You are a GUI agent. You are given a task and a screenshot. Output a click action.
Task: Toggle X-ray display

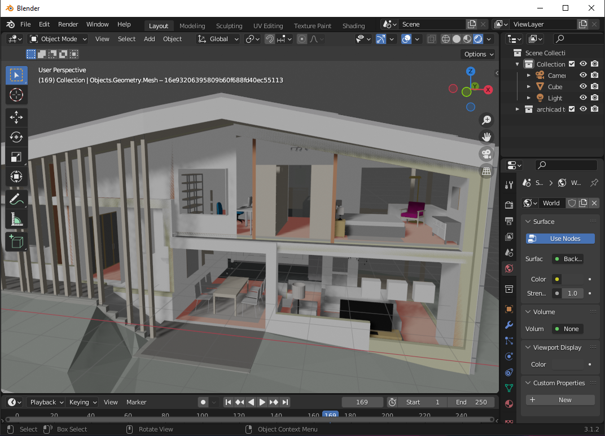(x=431, y=39)
